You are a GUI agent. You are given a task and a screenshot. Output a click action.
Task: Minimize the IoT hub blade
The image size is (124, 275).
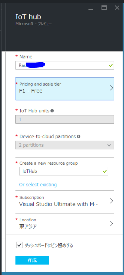coord(91,8)
